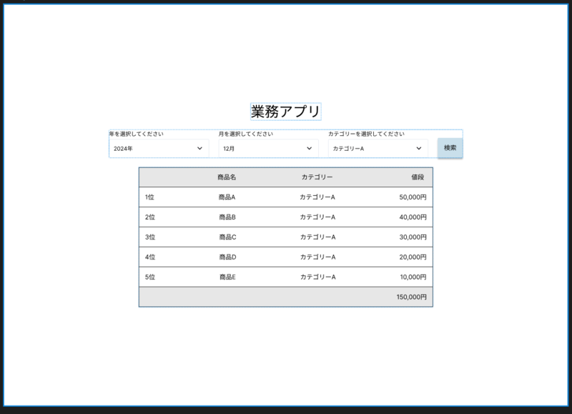Click the 商品A cell
The image size is (572, 414).
(227, 197)
